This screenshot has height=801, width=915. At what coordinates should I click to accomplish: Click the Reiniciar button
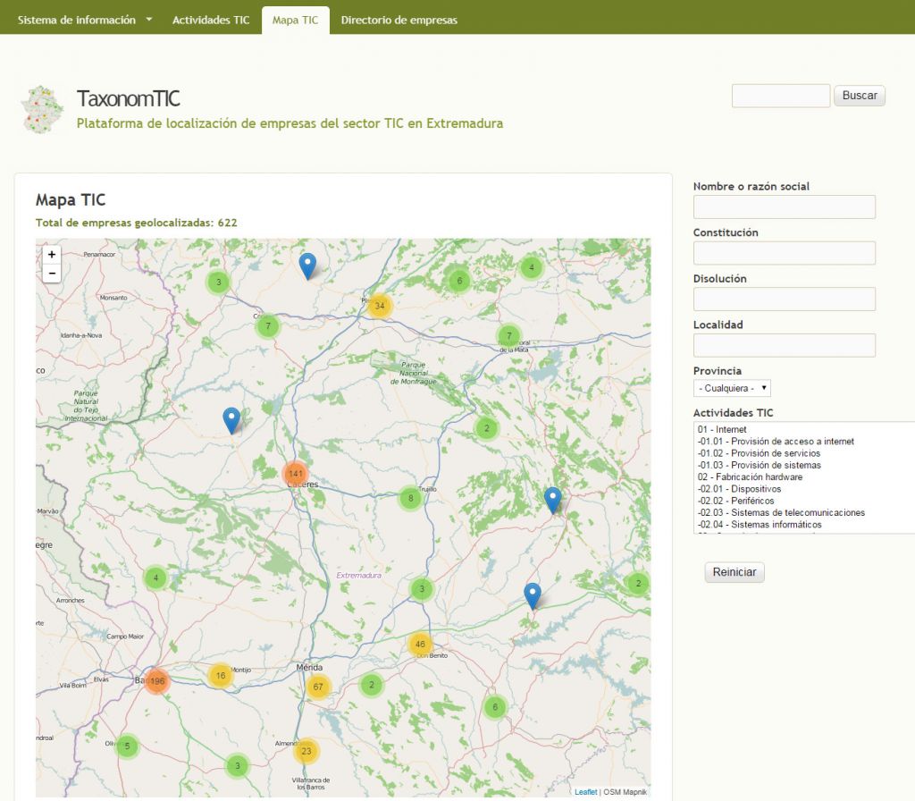[x=735, y=572]
